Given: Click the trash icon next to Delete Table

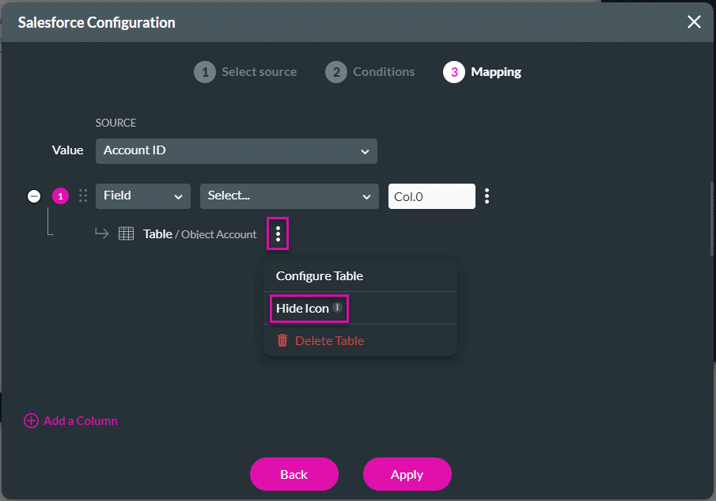Looking at the screenshot, I should click(282, 339).
